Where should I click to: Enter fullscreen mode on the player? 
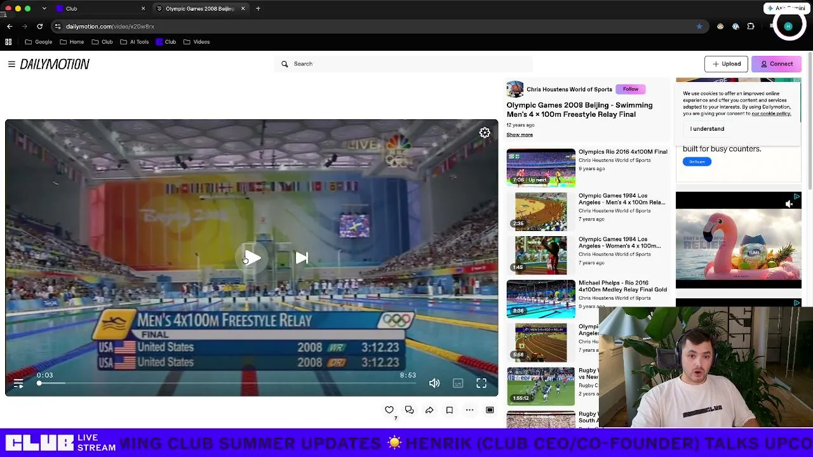pos(481,383)
